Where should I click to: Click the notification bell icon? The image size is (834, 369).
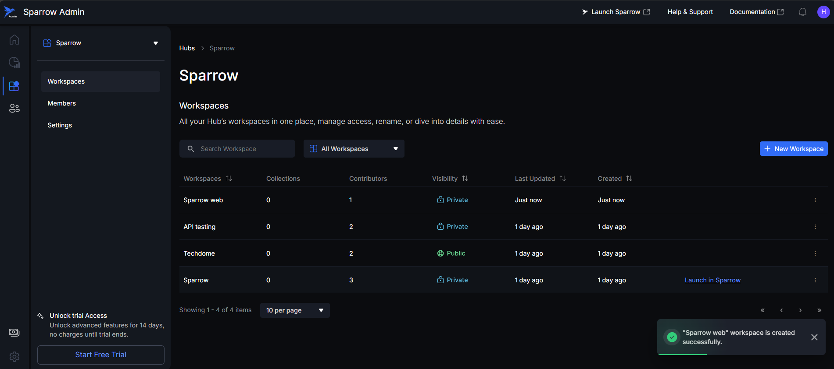click(x=802, y=12)
